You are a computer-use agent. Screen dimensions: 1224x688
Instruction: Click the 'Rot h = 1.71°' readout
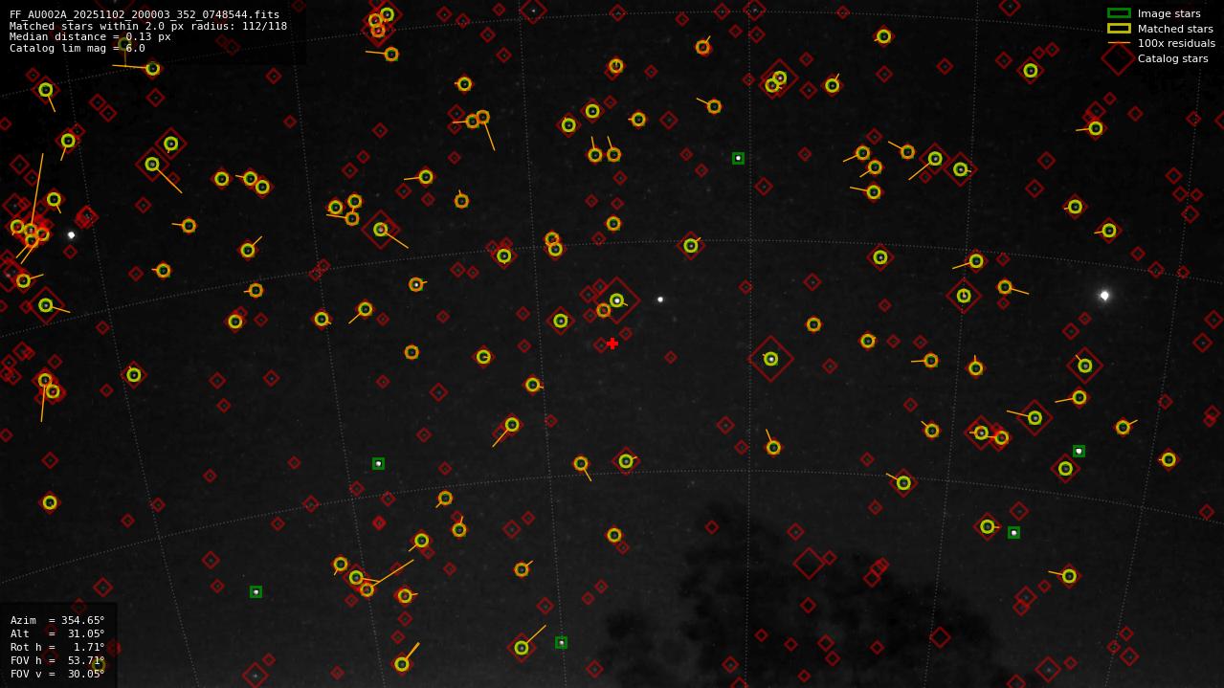(57, 647)
